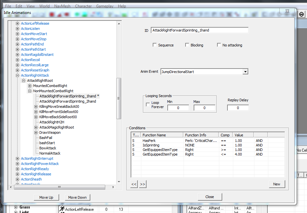Click the Close button
The height and width of the screenshot is (213, 307).
(210, 197)
